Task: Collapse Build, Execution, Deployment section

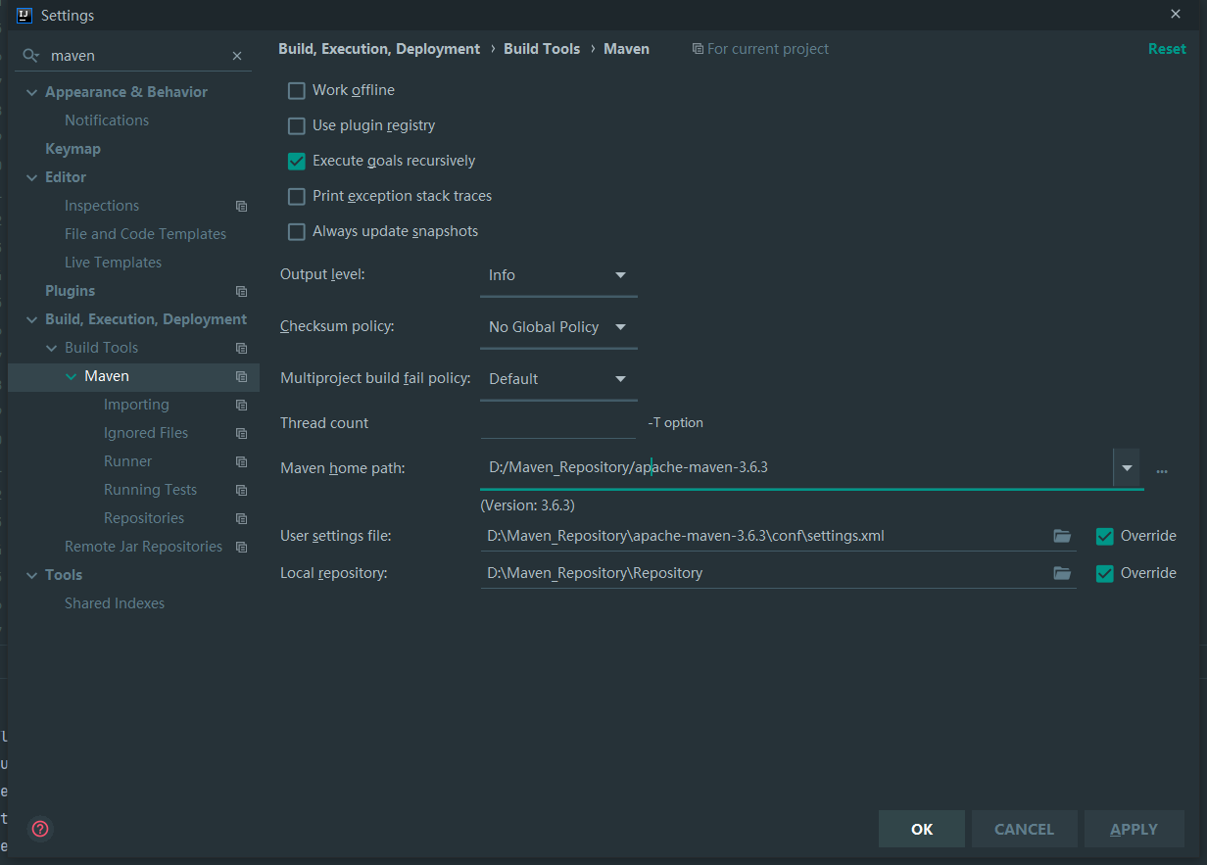Action: (30, 319)
